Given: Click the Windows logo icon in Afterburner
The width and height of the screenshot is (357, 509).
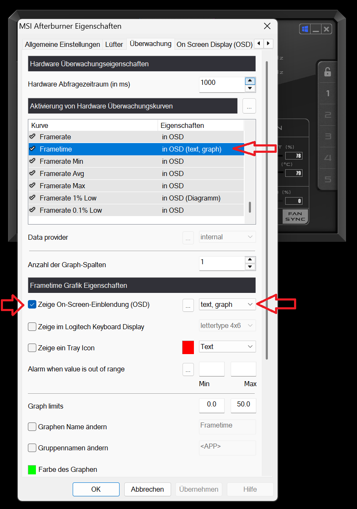Looking at the screenshot, I should point(305,29).
